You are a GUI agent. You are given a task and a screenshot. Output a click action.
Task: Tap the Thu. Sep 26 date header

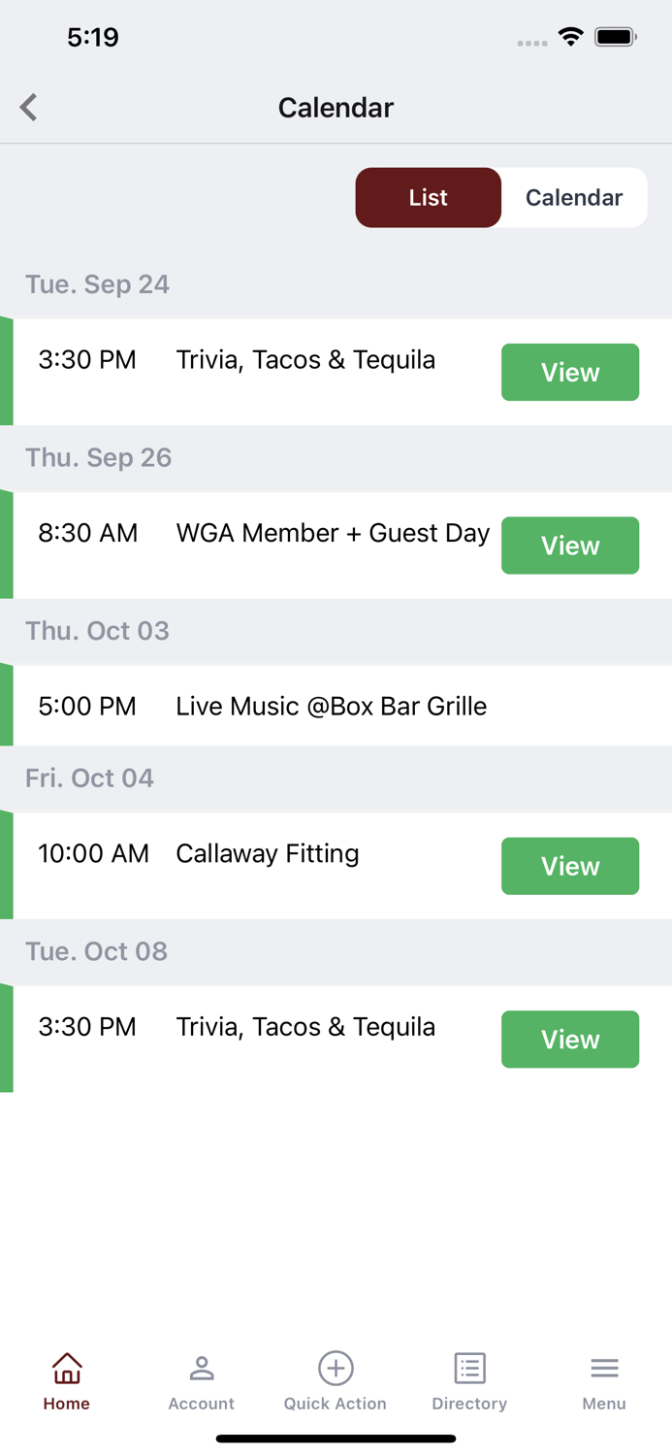click(x=99, y=457)
